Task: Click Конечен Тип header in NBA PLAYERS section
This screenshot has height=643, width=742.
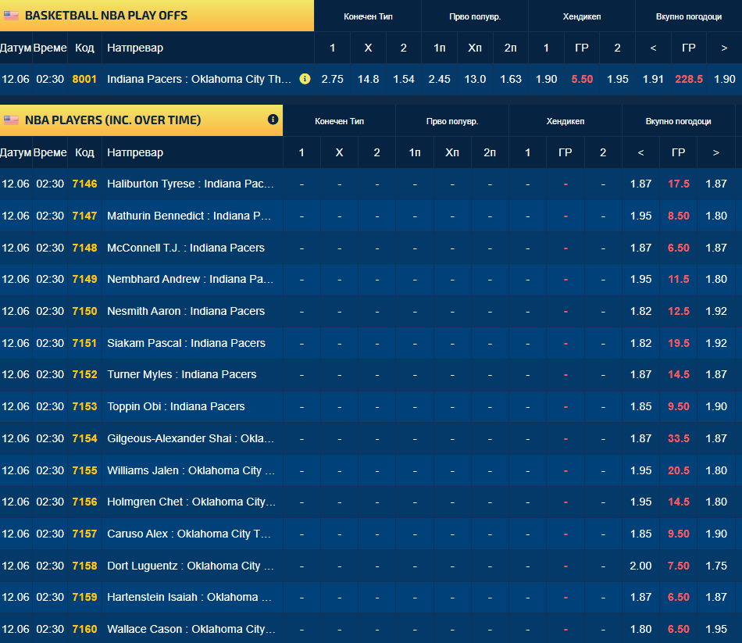Action: point(339,121)
